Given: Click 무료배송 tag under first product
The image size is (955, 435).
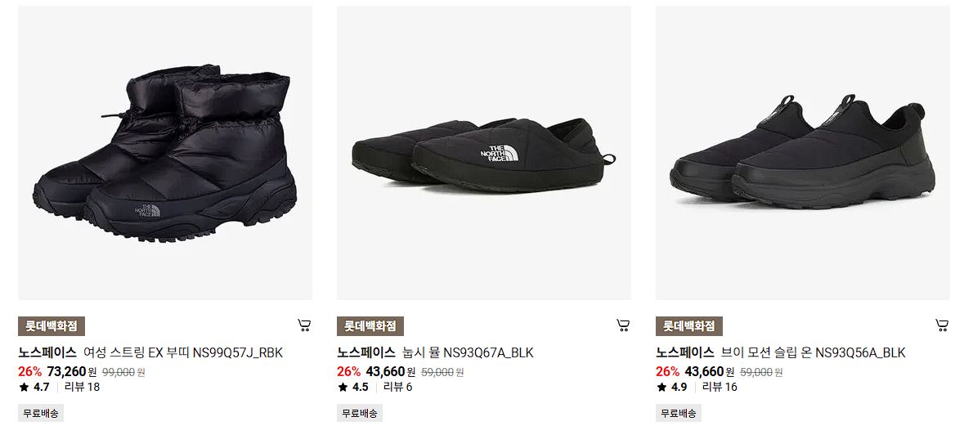Looking at the screenshot, I should 41,413.
